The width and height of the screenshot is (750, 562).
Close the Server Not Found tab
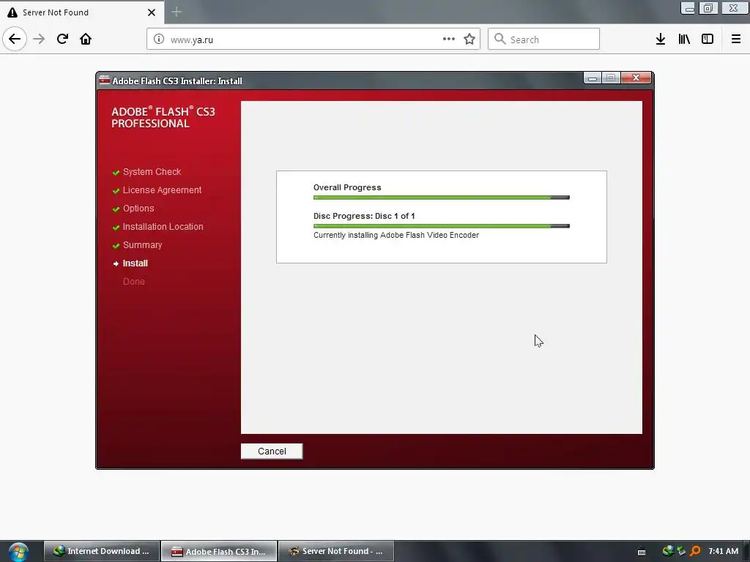[152, 12]
